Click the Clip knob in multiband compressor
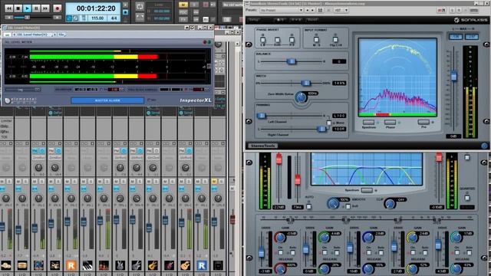Image resolution: width=491 pixels, height=276 pixels. (390, 204)
